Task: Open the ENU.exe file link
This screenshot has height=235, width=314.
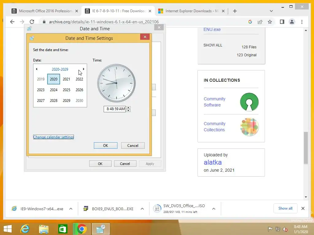Action: pyautogui.click(x=212, y=29)
